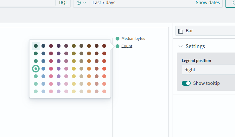Choose the lightest mint green swatch

click(36, 91)
